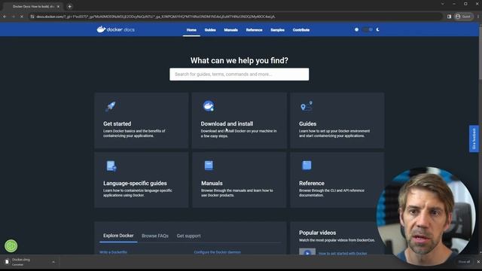The width and height of the screenshot is (482, 271).
Task: Play the popular video thumbnail
Action: pyautogui.click(x=307, y=252)
